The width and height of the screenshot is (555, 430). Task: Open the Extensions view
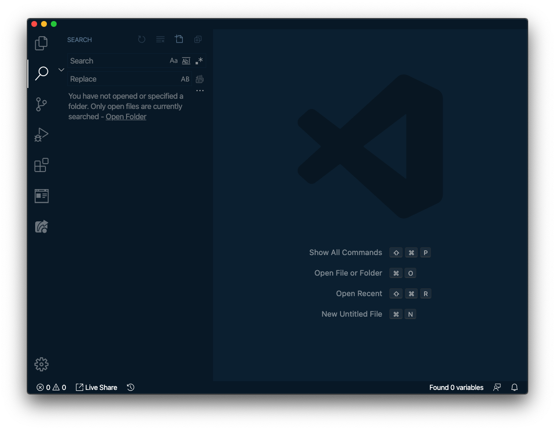42,165
